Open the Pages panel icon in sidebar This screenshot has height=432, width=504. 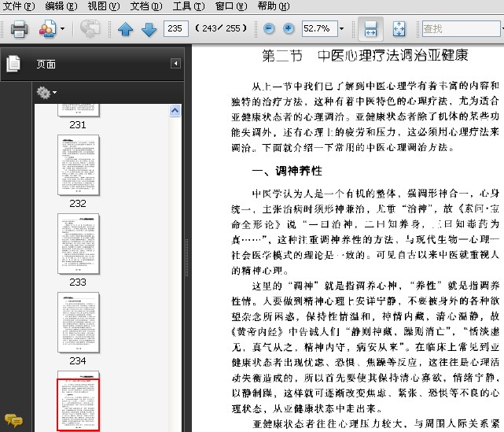[13, 65]
